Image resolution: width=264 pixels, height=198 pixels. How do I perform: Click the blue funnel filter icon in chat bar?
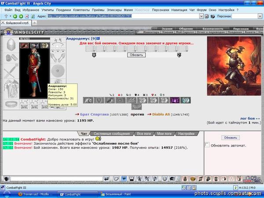(x=124, y=179)
